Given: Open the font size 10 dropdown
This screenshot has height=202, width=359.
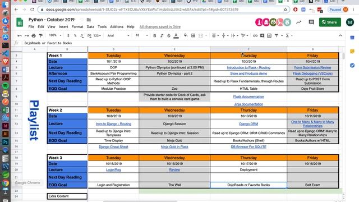Looking at the screenshot, I should coord(142,35).
